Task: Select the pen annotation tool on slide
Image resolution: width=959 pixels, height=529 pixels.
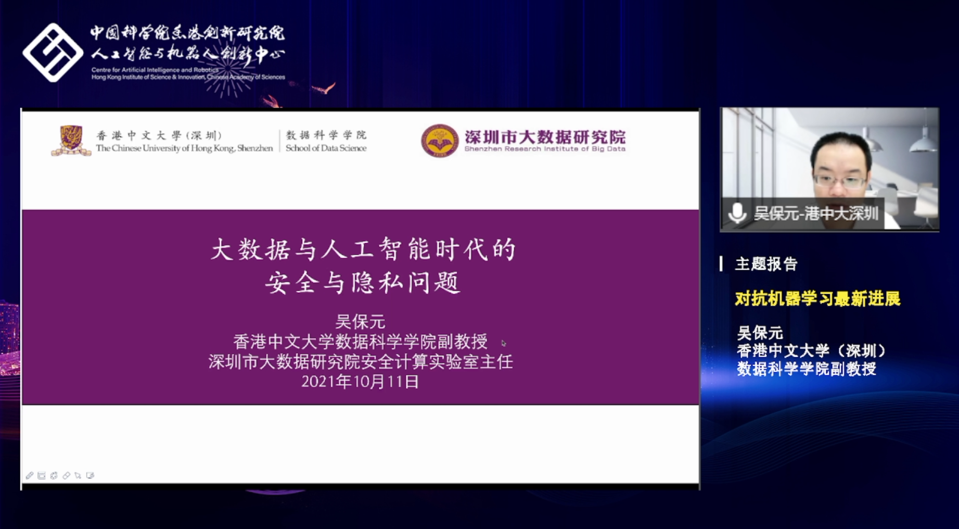Action: pos(30,475)
